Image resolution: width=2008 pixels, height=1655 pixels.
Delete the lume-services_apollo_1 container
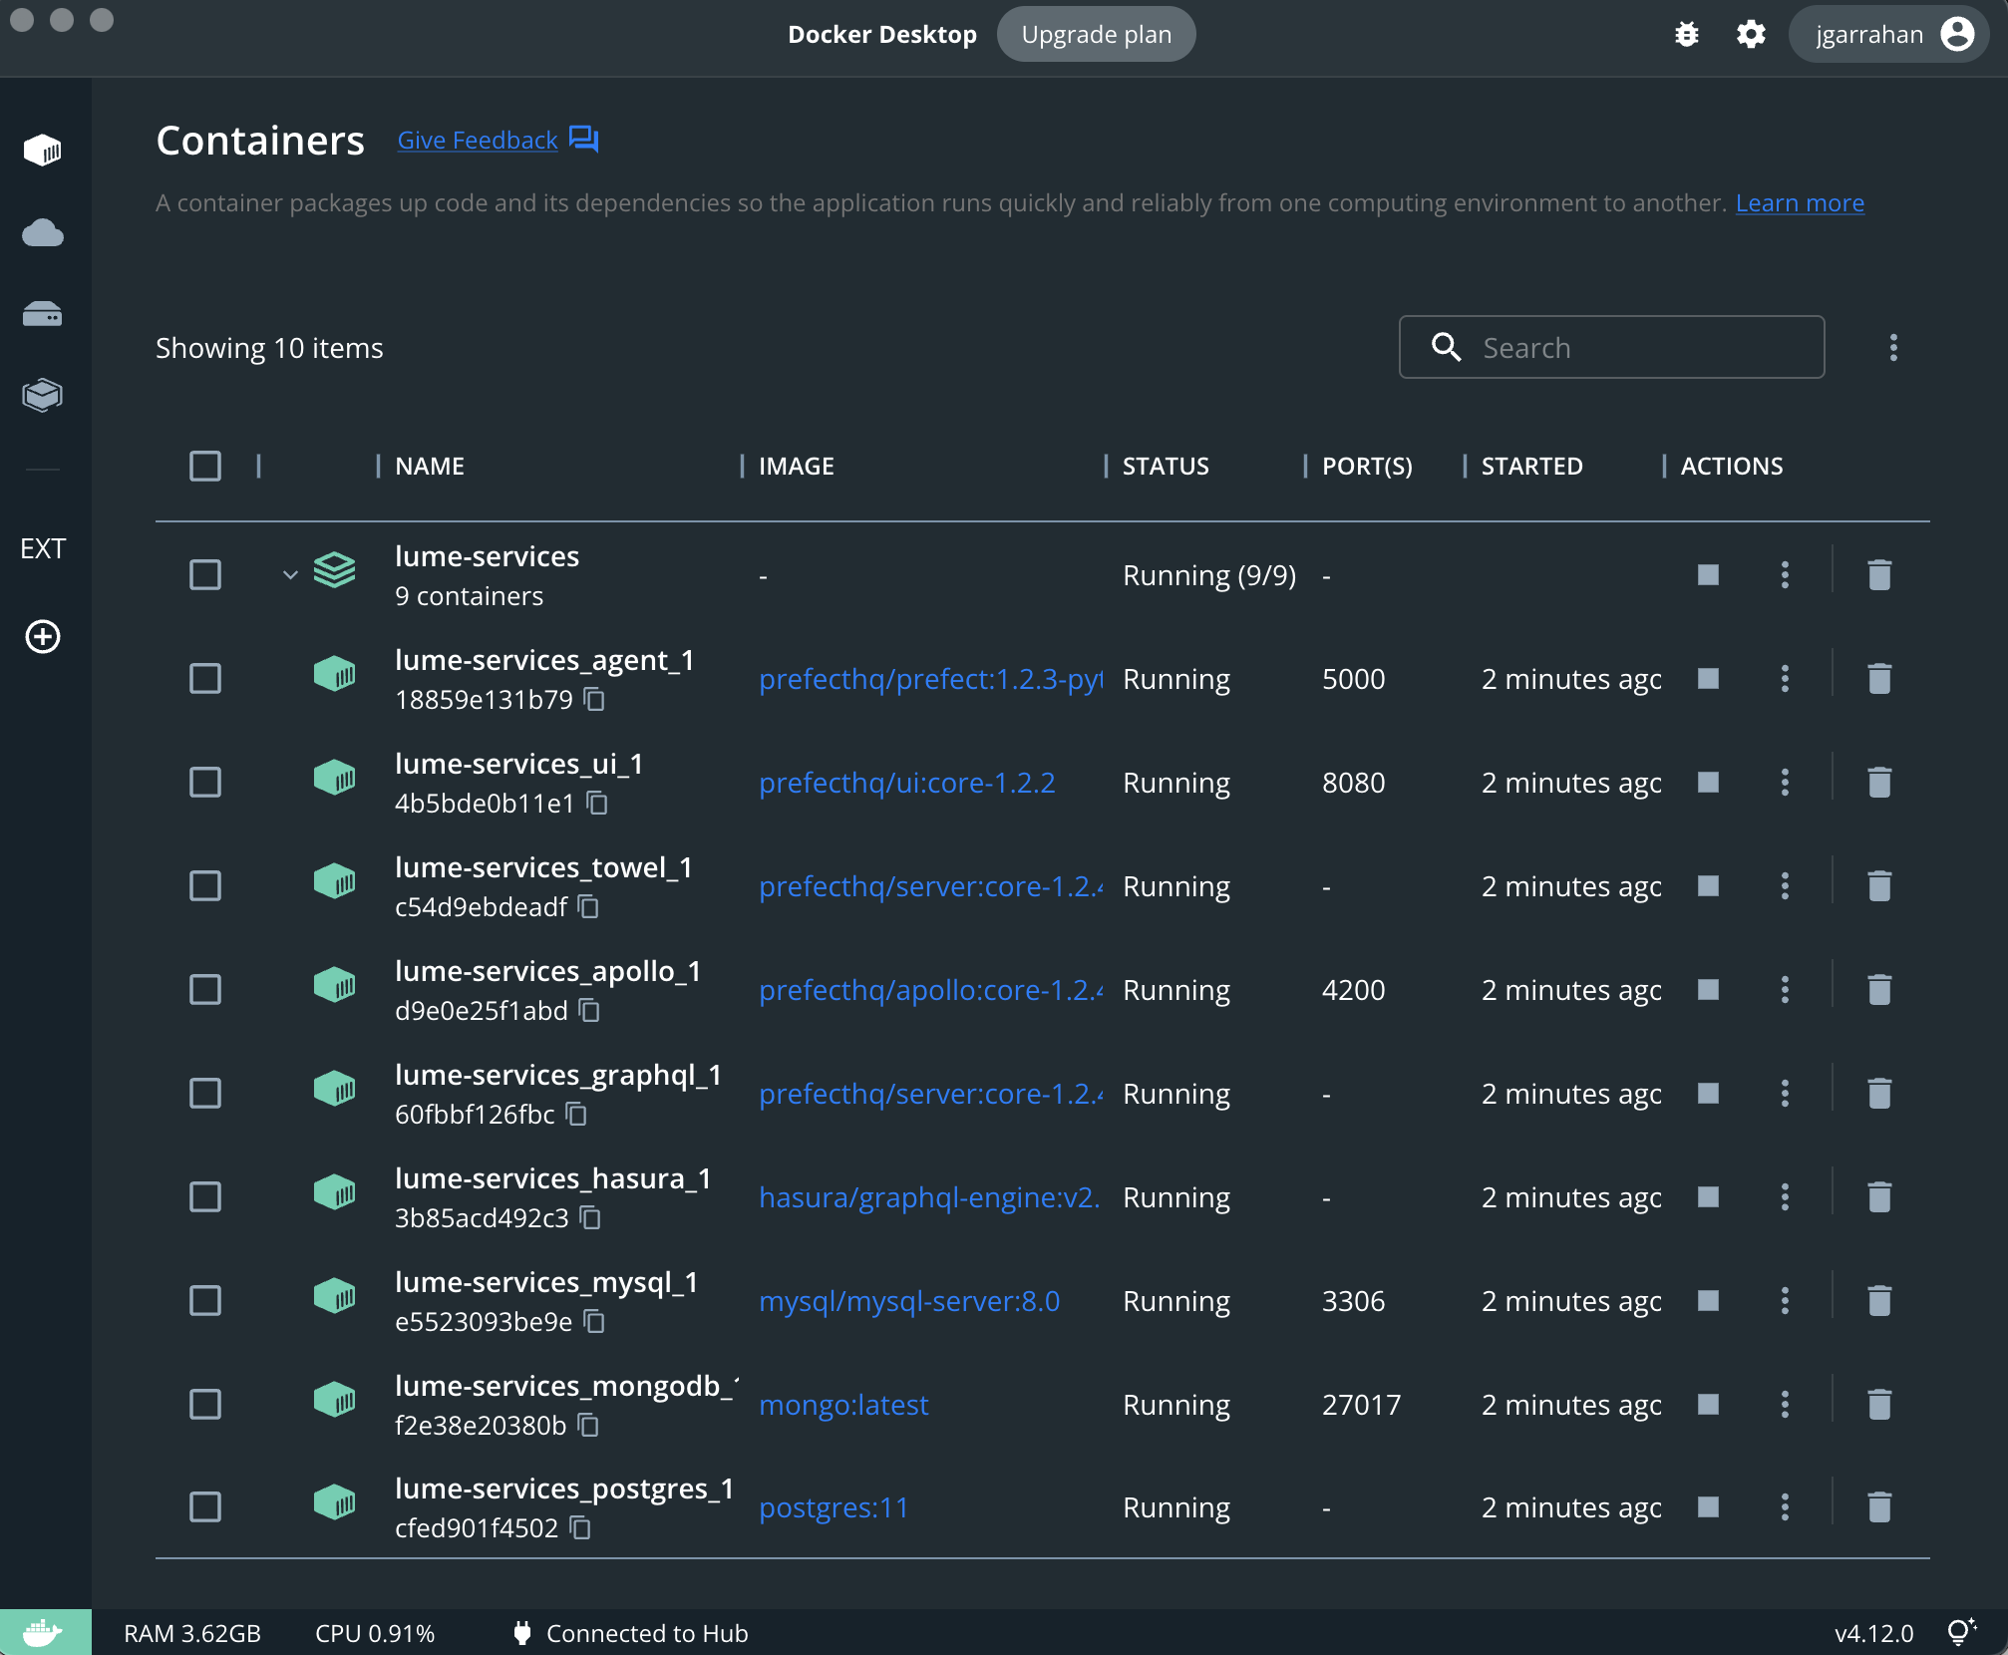tap(1879, 989)
